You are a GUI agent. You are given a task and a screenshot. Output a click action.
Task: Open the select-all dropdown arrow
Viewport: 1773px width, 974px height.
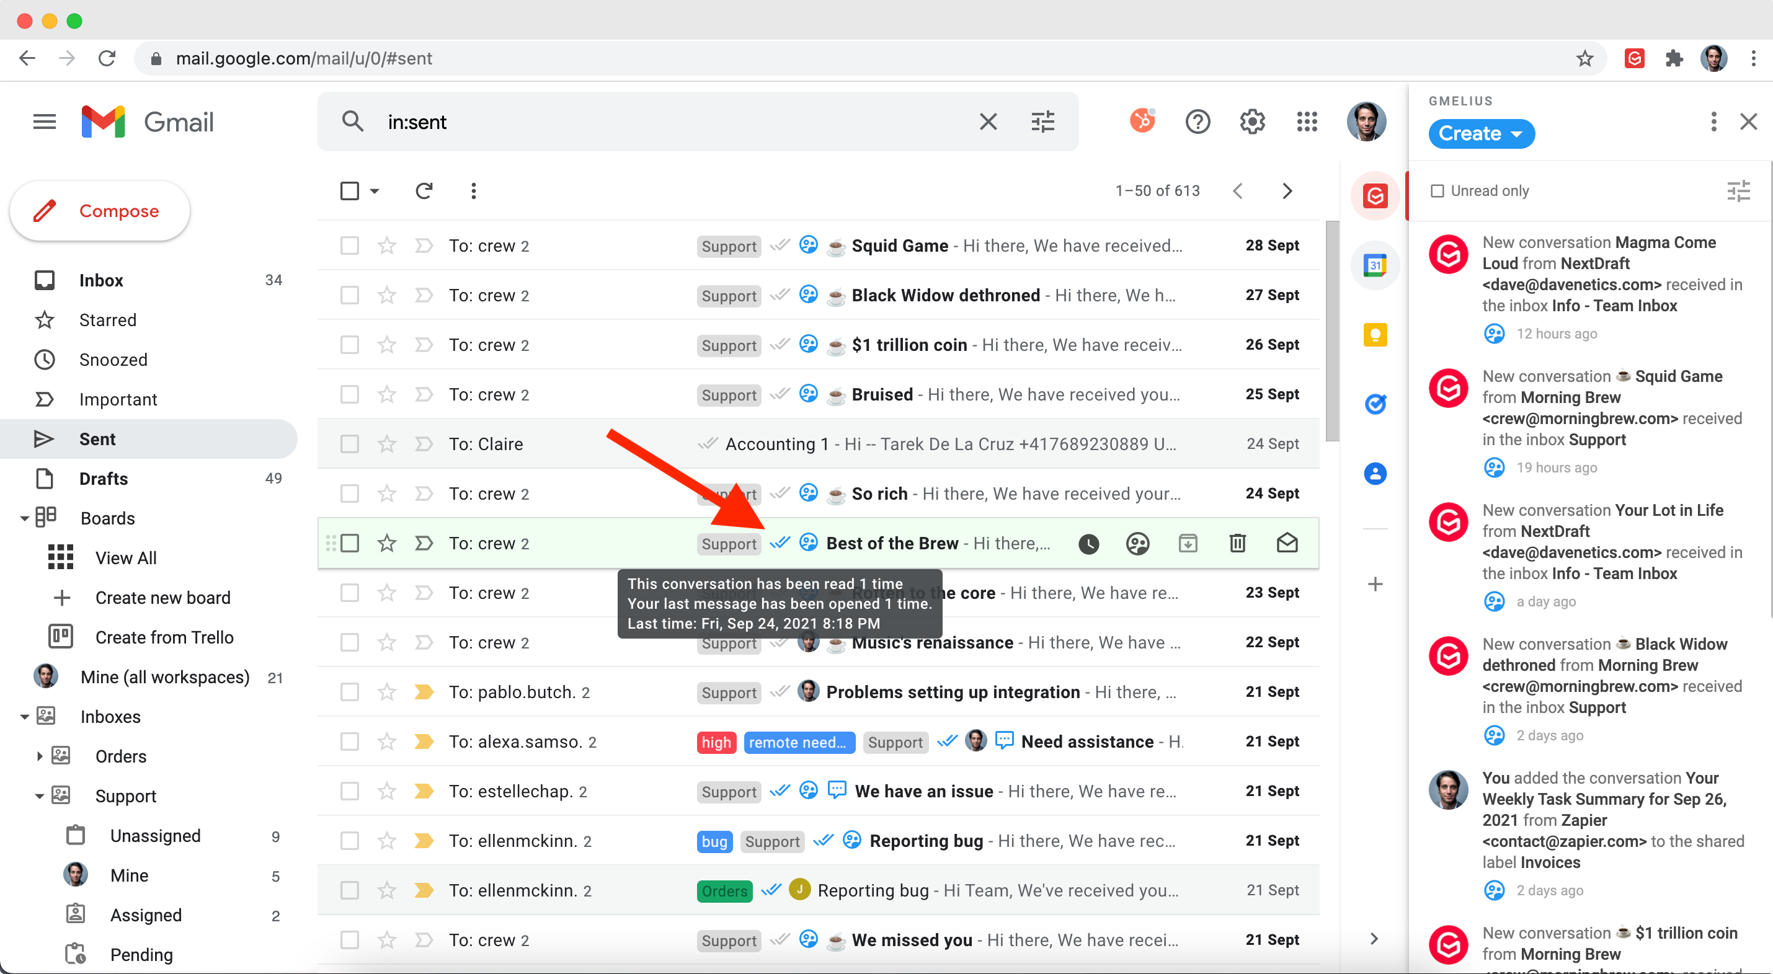[375, 191]
